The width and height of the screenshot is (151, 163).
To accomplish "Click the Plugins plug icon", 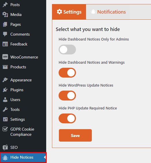I will [5, 90].
